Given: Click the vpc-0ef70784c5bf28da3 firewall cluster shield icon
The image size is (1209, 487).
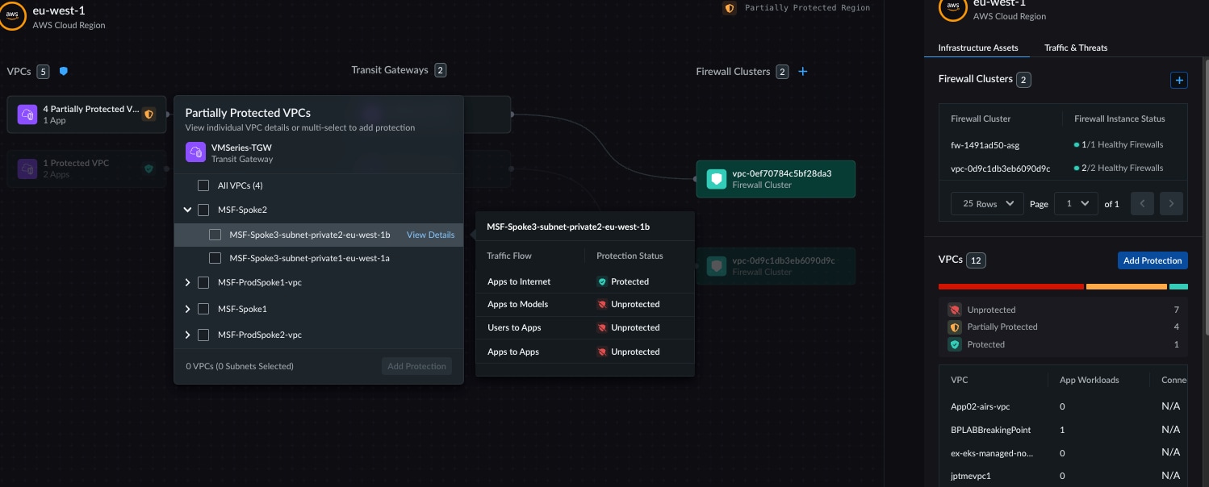Looking at the screenshot, I should 716,179.
